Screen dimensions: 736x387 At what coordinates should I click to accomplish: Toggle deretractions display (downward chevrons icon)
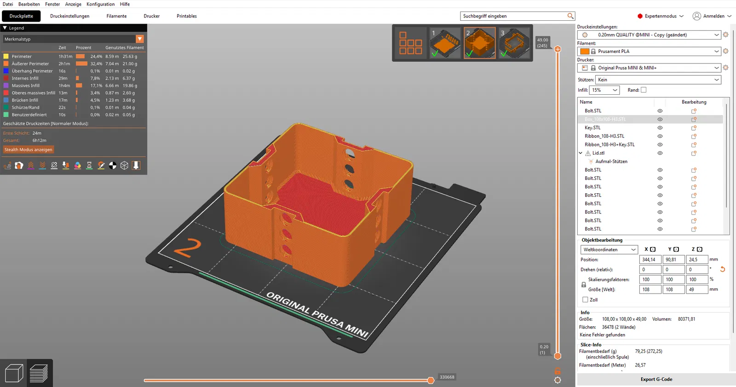[42, 166]
